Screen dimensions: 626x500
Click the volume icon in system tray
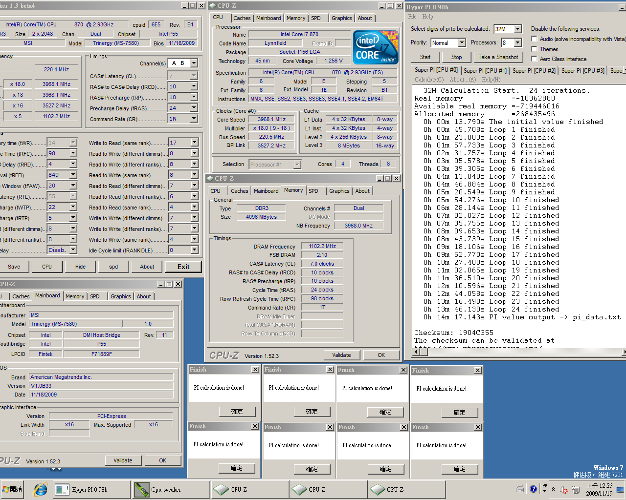[x=563, y=490]
